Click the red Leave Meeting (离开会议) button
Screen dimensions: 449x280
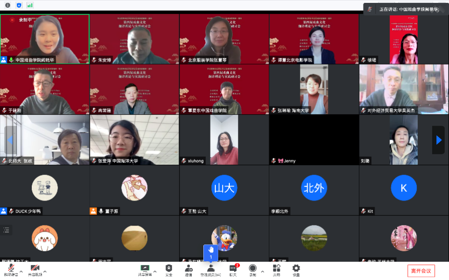pos(421,270)
